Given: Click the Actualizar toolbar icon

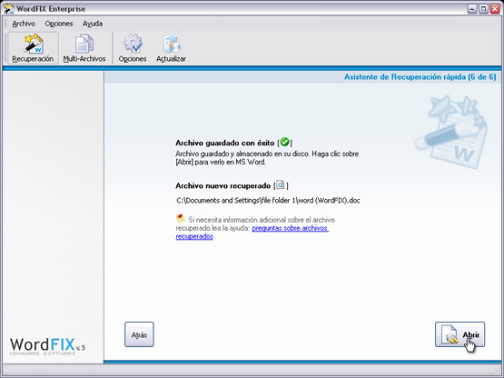Looking at the screenshot, I should coord(171,48).
